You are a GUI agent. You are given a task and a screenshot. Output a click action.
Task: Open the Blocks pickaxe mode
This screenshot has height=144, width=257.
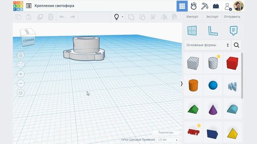[x=204, y=6]
